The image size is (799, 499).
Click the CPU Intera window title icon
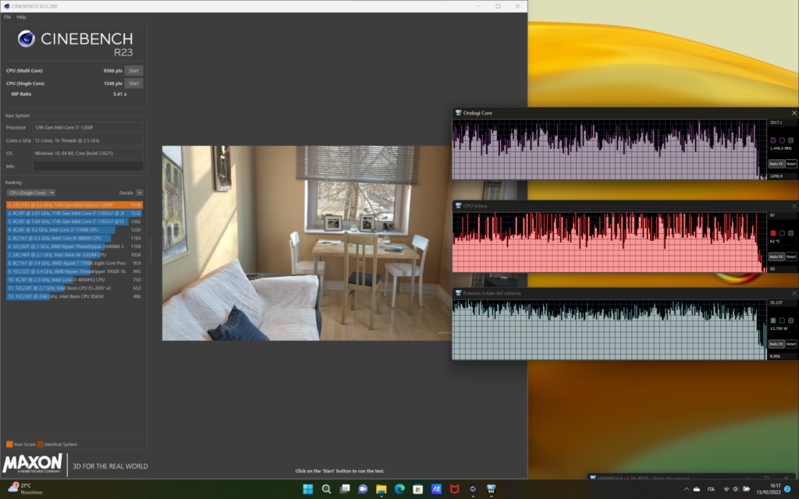click(458, 206)
